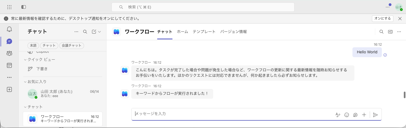Open more apps ellipsis in left rail

coord(9,77)
